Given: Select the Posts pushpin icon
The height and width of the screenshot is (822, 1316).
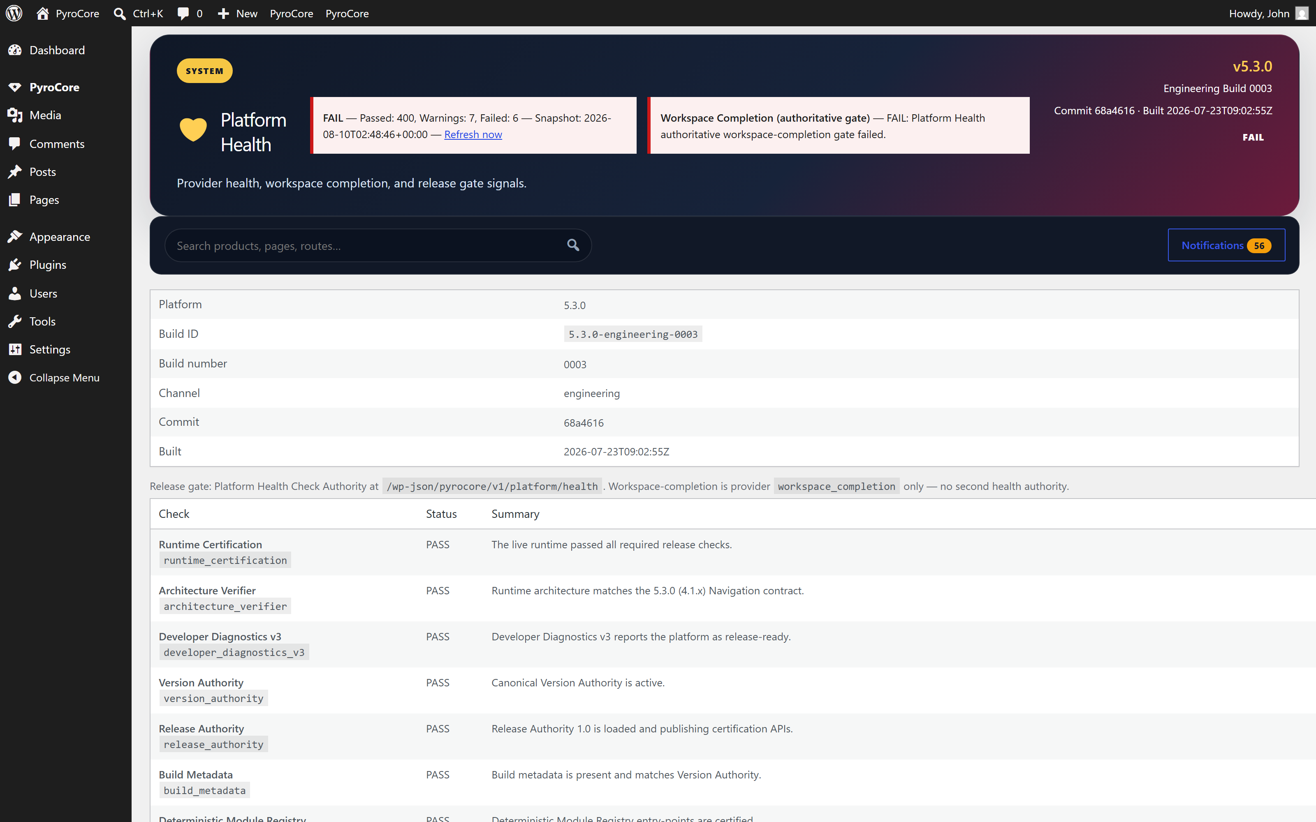Looking at the screenshot, I should pos(15,172).
